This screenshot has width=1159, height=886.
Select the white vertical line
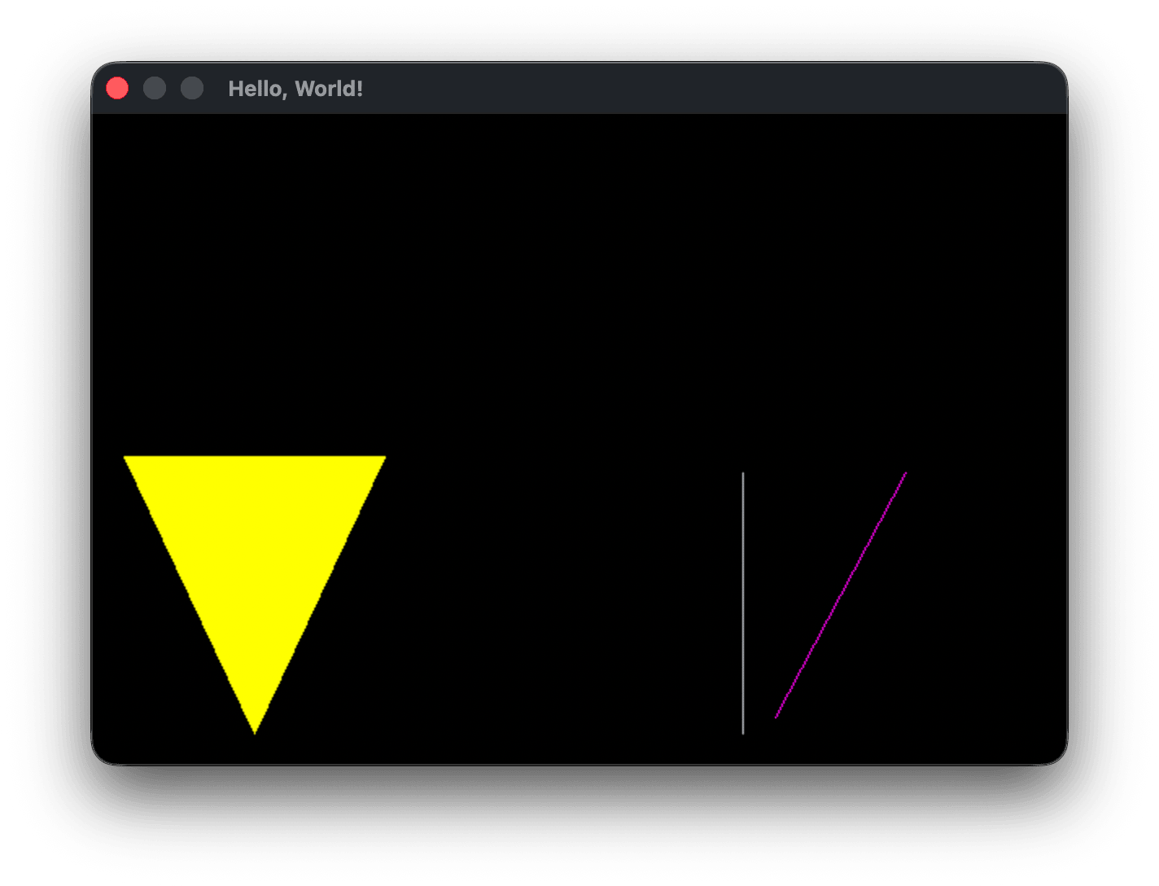point(743,603)
